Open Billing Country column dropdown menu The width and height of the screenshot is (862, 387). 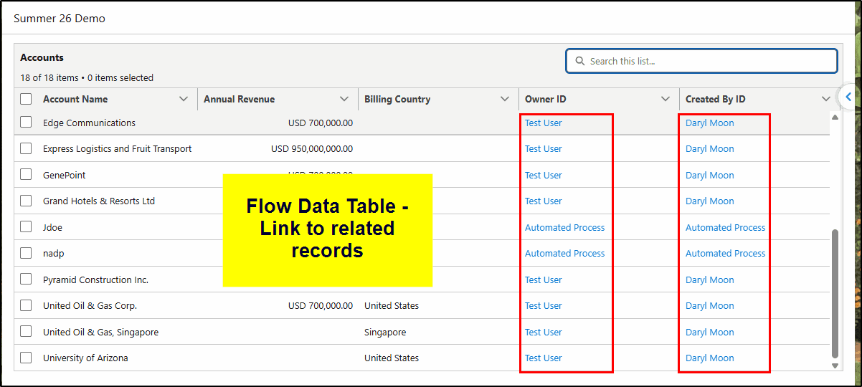point(505,99)
